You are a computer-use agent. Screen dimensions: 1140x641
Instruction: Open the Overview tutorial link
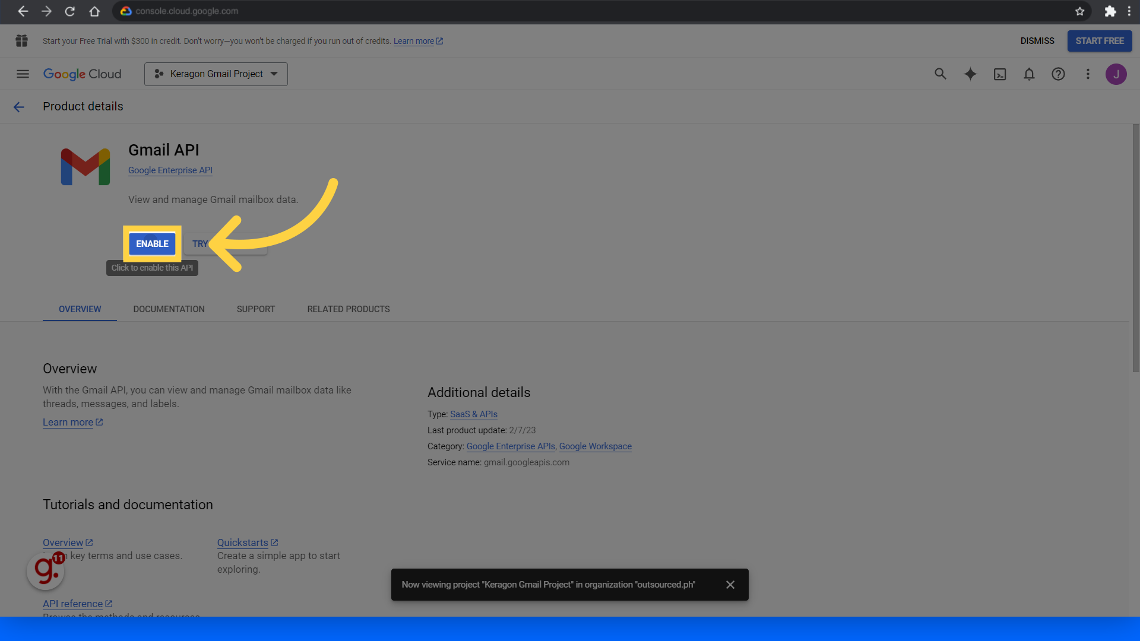[68, 542]
